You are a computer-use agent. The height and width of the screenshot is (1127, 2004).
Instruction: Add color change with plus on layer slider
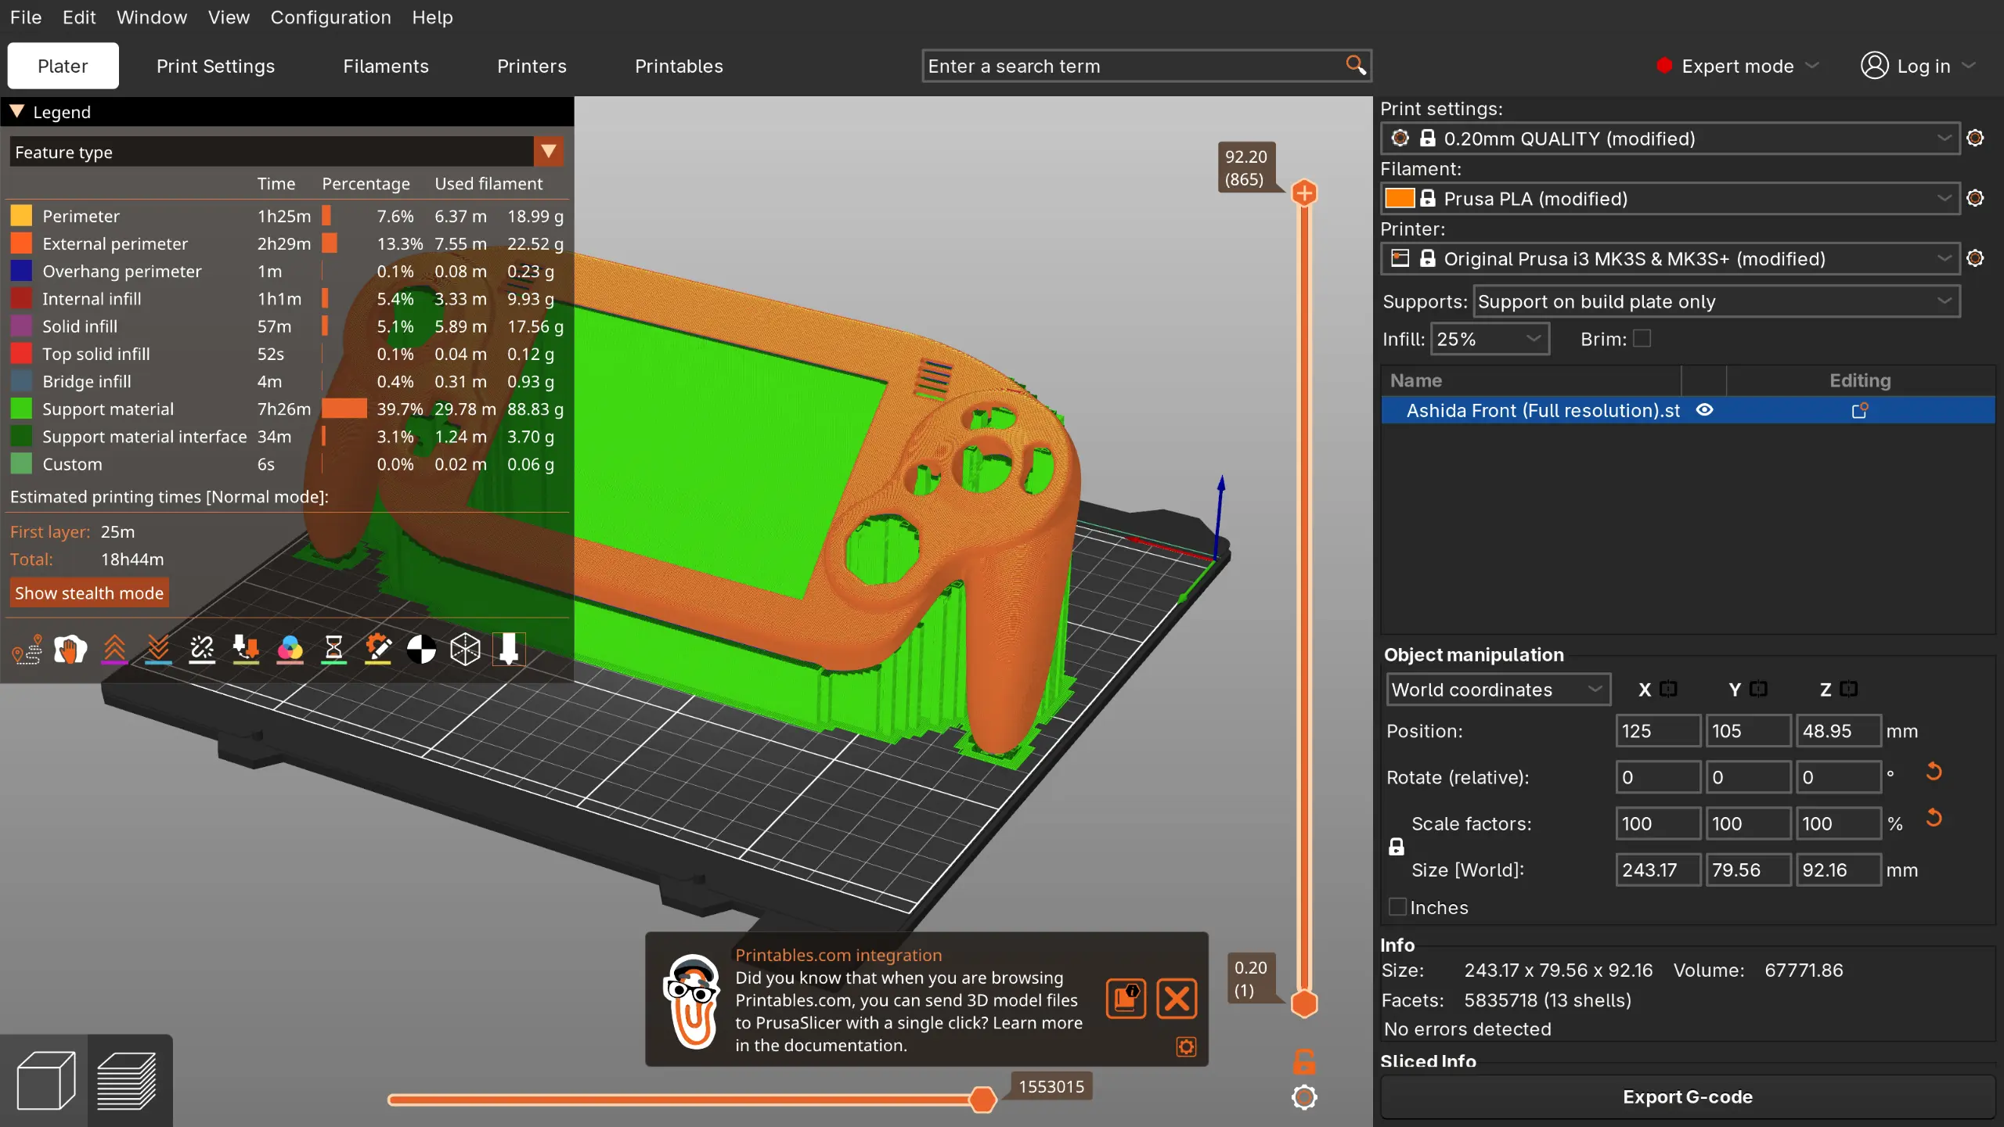[x=1304, y=193]
